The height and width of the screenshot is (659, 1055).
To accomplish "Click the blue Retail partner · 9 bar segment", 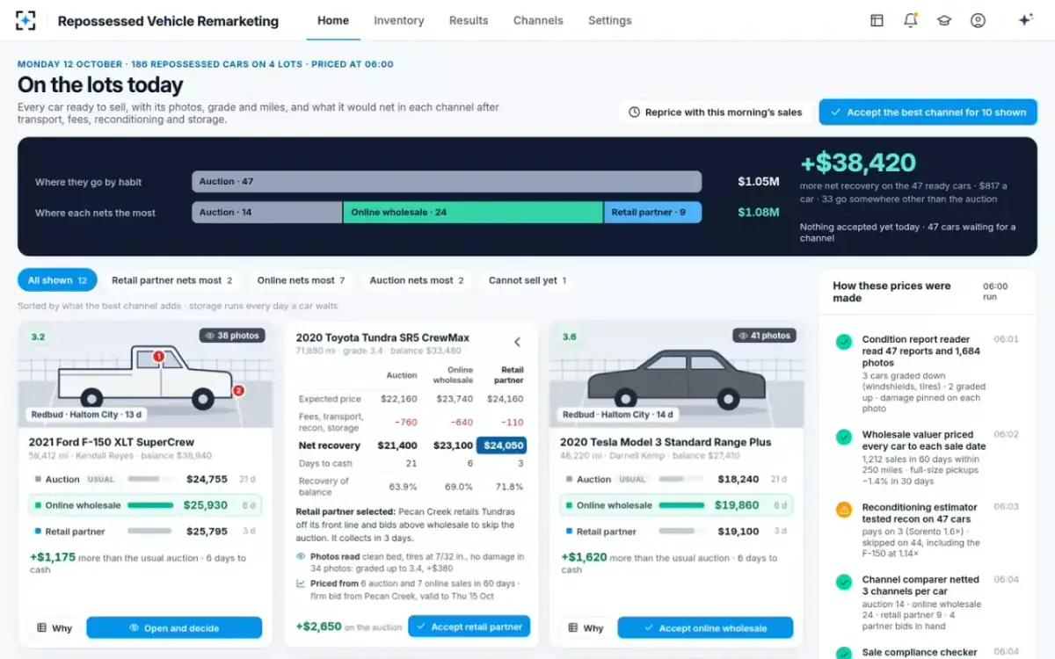I will 653,212.
